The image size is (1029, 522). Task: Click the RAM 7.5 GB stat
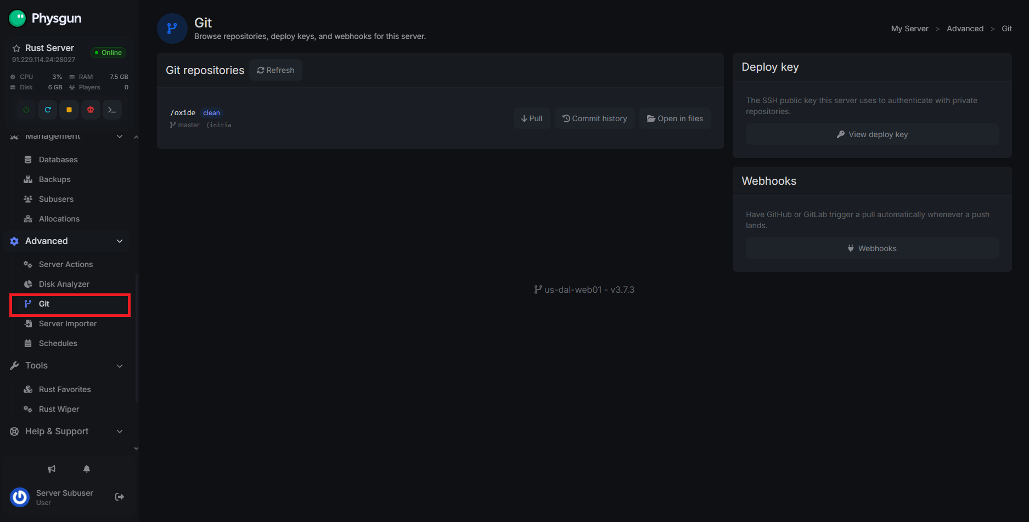click(x=99, y=77)
